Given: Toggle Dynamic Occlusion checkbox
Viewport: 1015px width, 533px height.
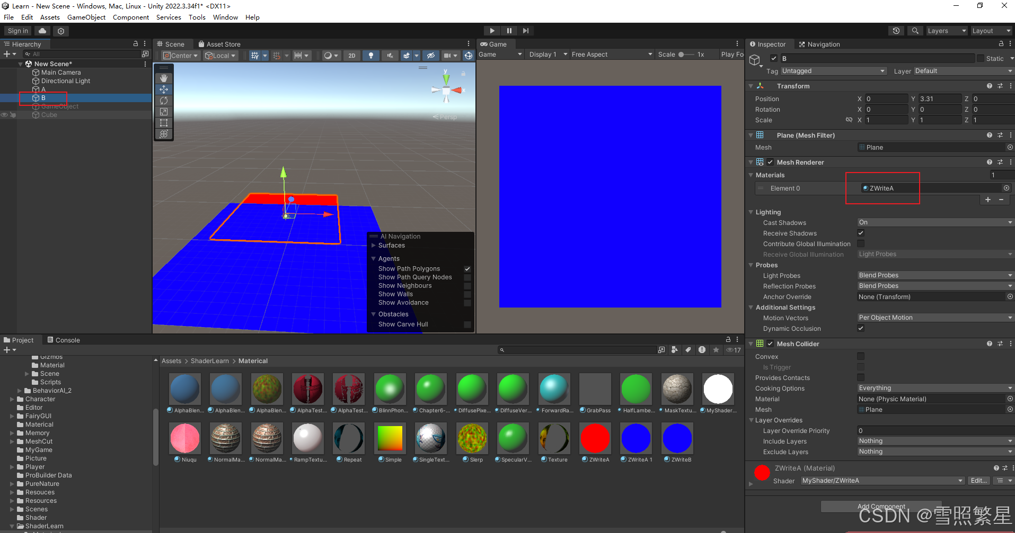Looking at the screenshot, I should pos(861,328).
